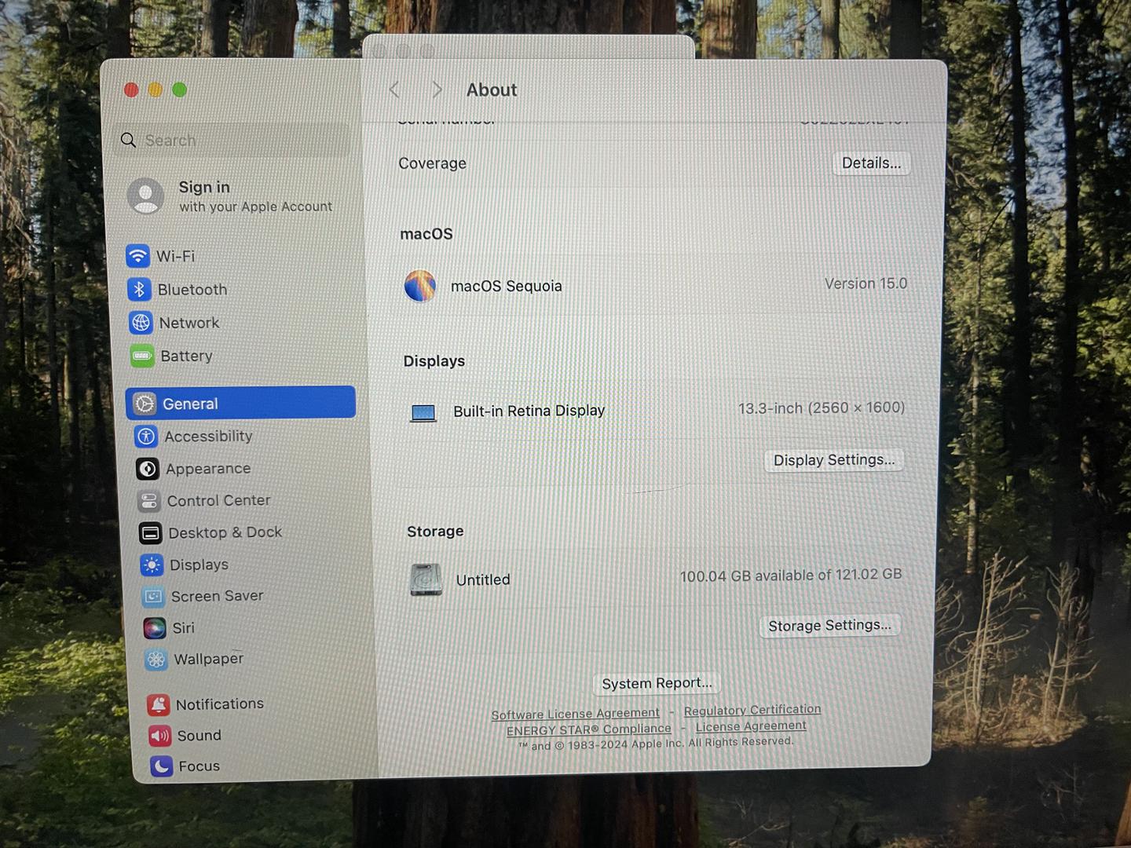The image size is (1131, 848).
Task: Click the 'Built-in Retina Display' text
Action: coord(529,411)
